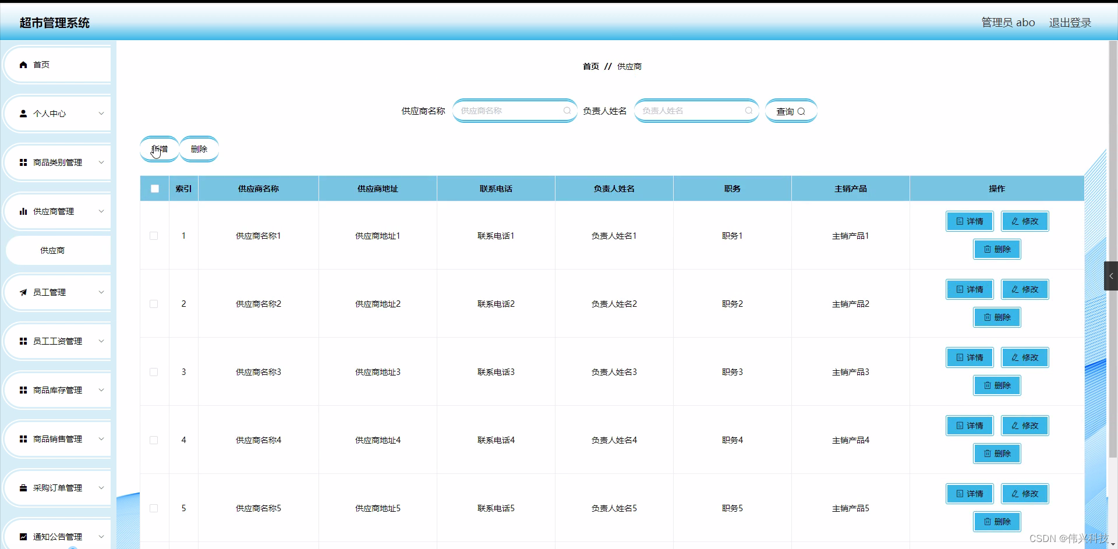Select the checkbox beside 供应商名称5
Screen dimensions: 1118x549
pos(154,508)
